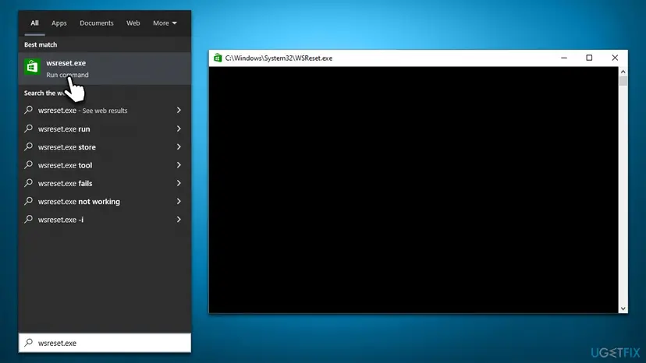Expand chevron for 'See web results' row

click(179, 111)
